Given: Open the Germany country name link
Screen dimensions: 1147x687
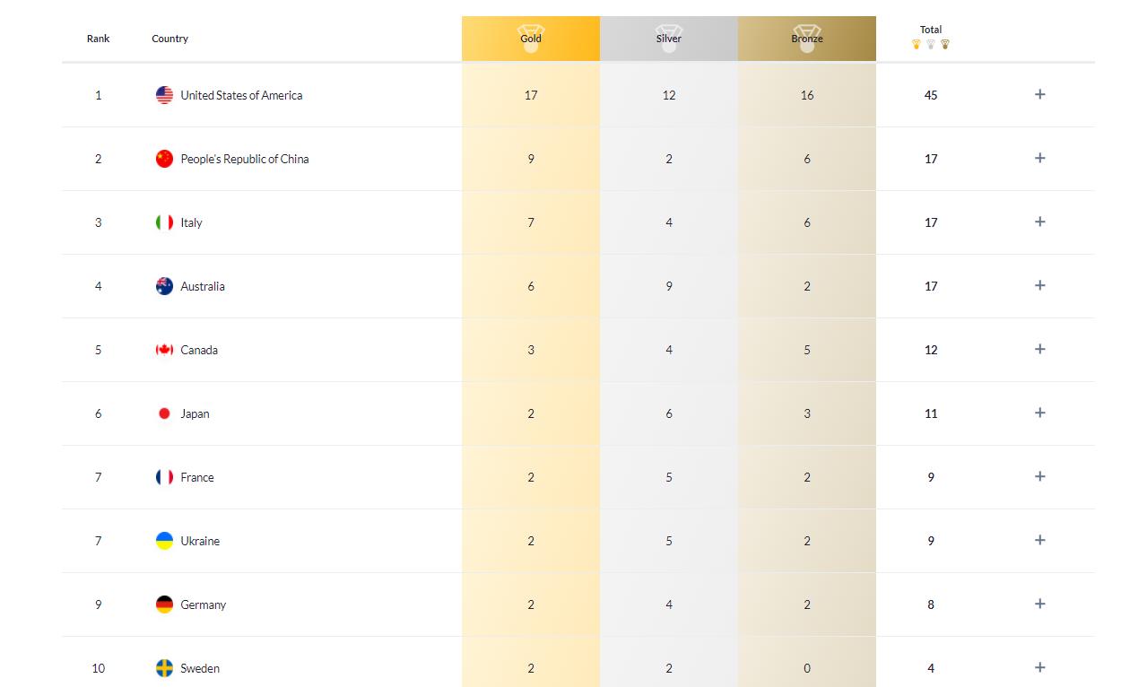Looking at the screenshot, I should pos(204,604).
